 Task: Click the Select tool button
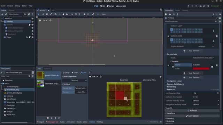pos(75,73)
